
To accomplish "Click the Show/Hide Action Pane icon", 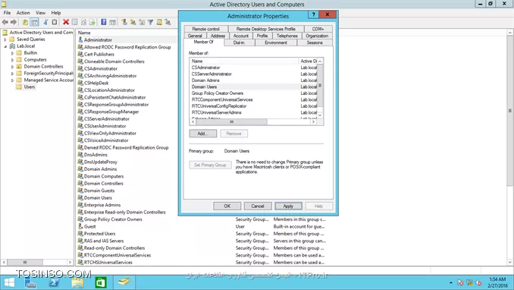I will point(112,22).
